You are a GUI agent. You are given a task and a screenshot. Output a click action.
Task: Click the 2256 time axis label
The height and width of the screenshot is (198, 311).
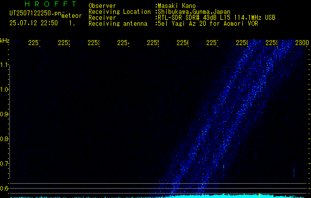point(182,43)
